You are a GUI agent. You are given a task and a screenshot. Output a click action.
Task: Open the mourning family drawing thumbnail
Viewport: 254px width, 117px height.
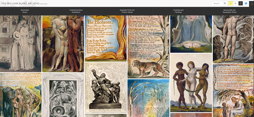coord(21,44)
